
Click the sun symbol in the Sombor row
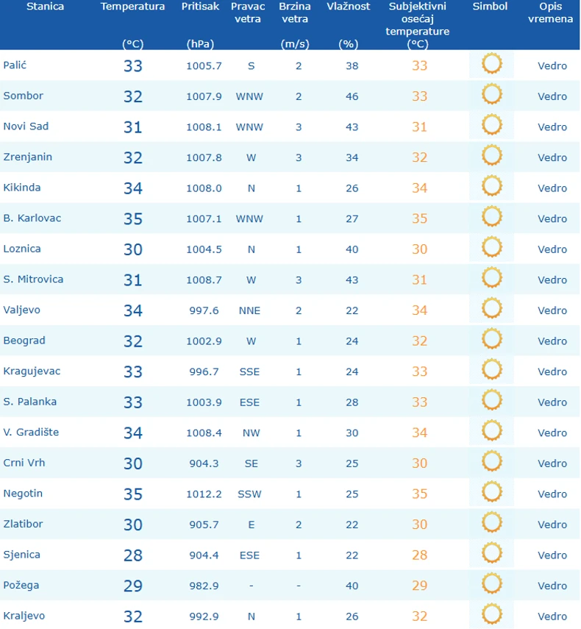click(x=491, y=95)
